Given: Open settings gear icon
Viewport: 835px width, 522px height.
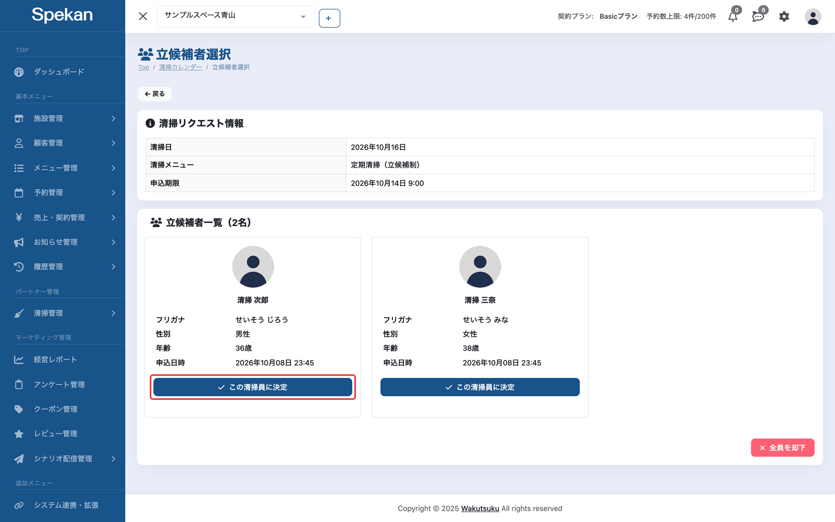Looking at the screenshot, I should click(x=784, y=16).
